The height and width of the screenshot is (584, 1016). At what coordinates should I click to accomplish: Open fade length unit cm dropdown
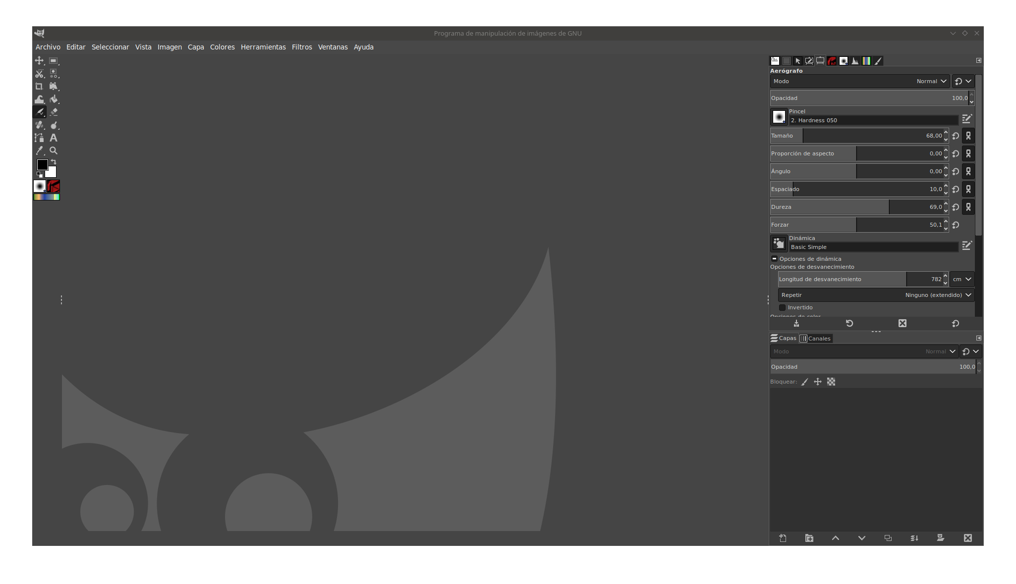pyautogui.click(x=961, y=279)
